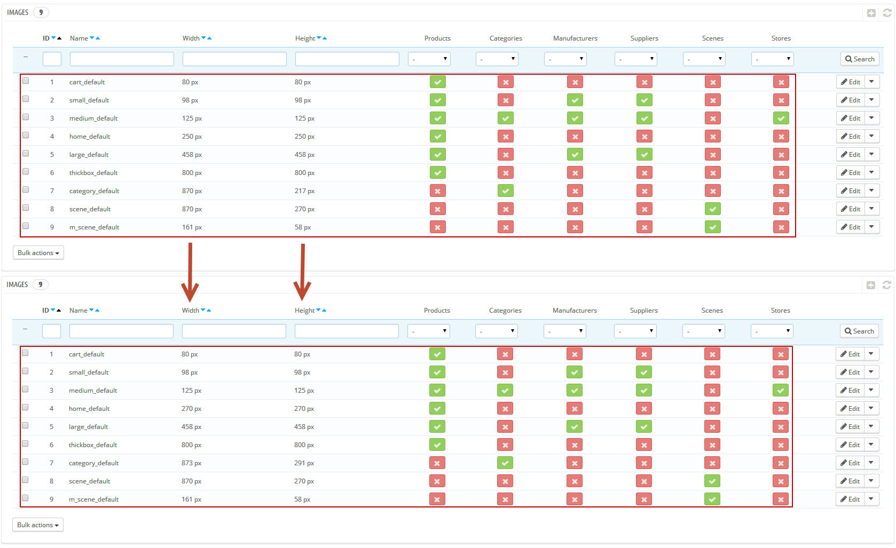
Task: Sort bottom table by Height descending arrow
Action: (x=318, y=310)
